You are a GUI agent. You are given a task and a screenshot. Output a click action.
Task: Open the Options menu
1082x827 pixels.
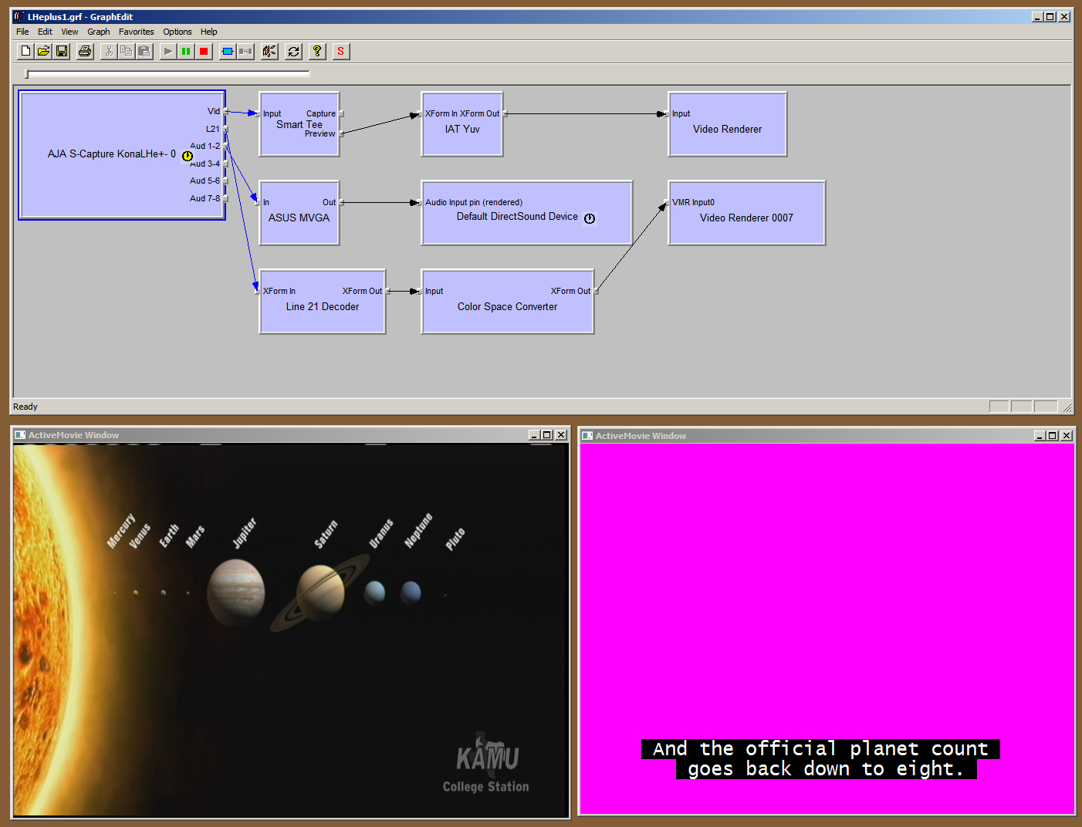pos(177,32)
